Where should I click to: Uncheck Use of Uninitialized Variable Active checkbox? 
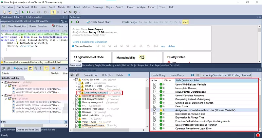pyautogui.click(x=155, y=84)
